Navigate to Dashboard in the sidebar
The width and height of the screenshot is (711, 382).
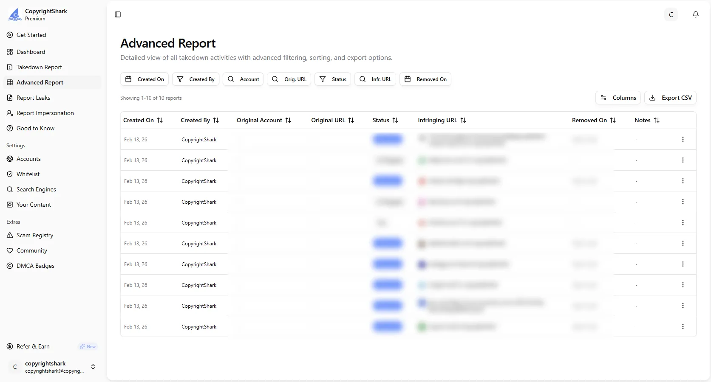click(31, 52)
